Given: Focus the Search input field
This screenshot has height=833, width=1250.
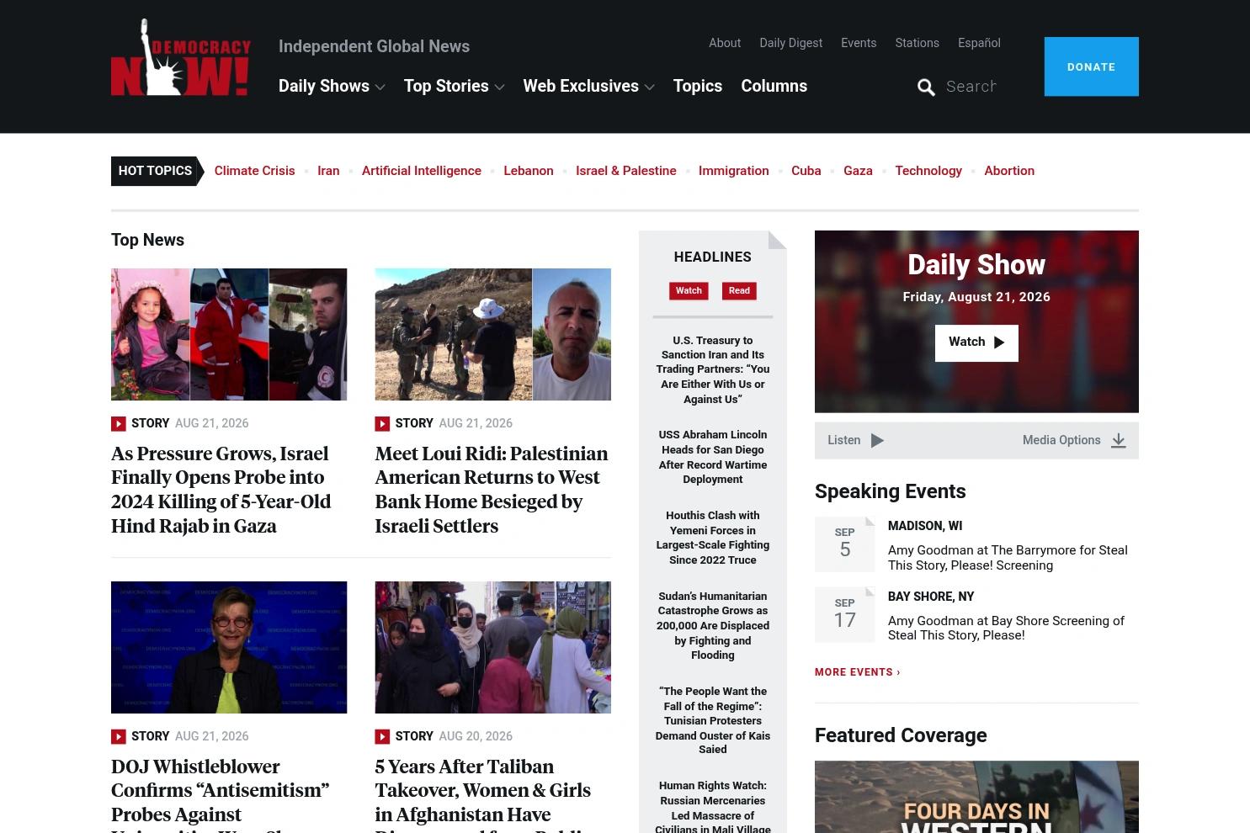Looking at the screenshot, I should point(971,86).
